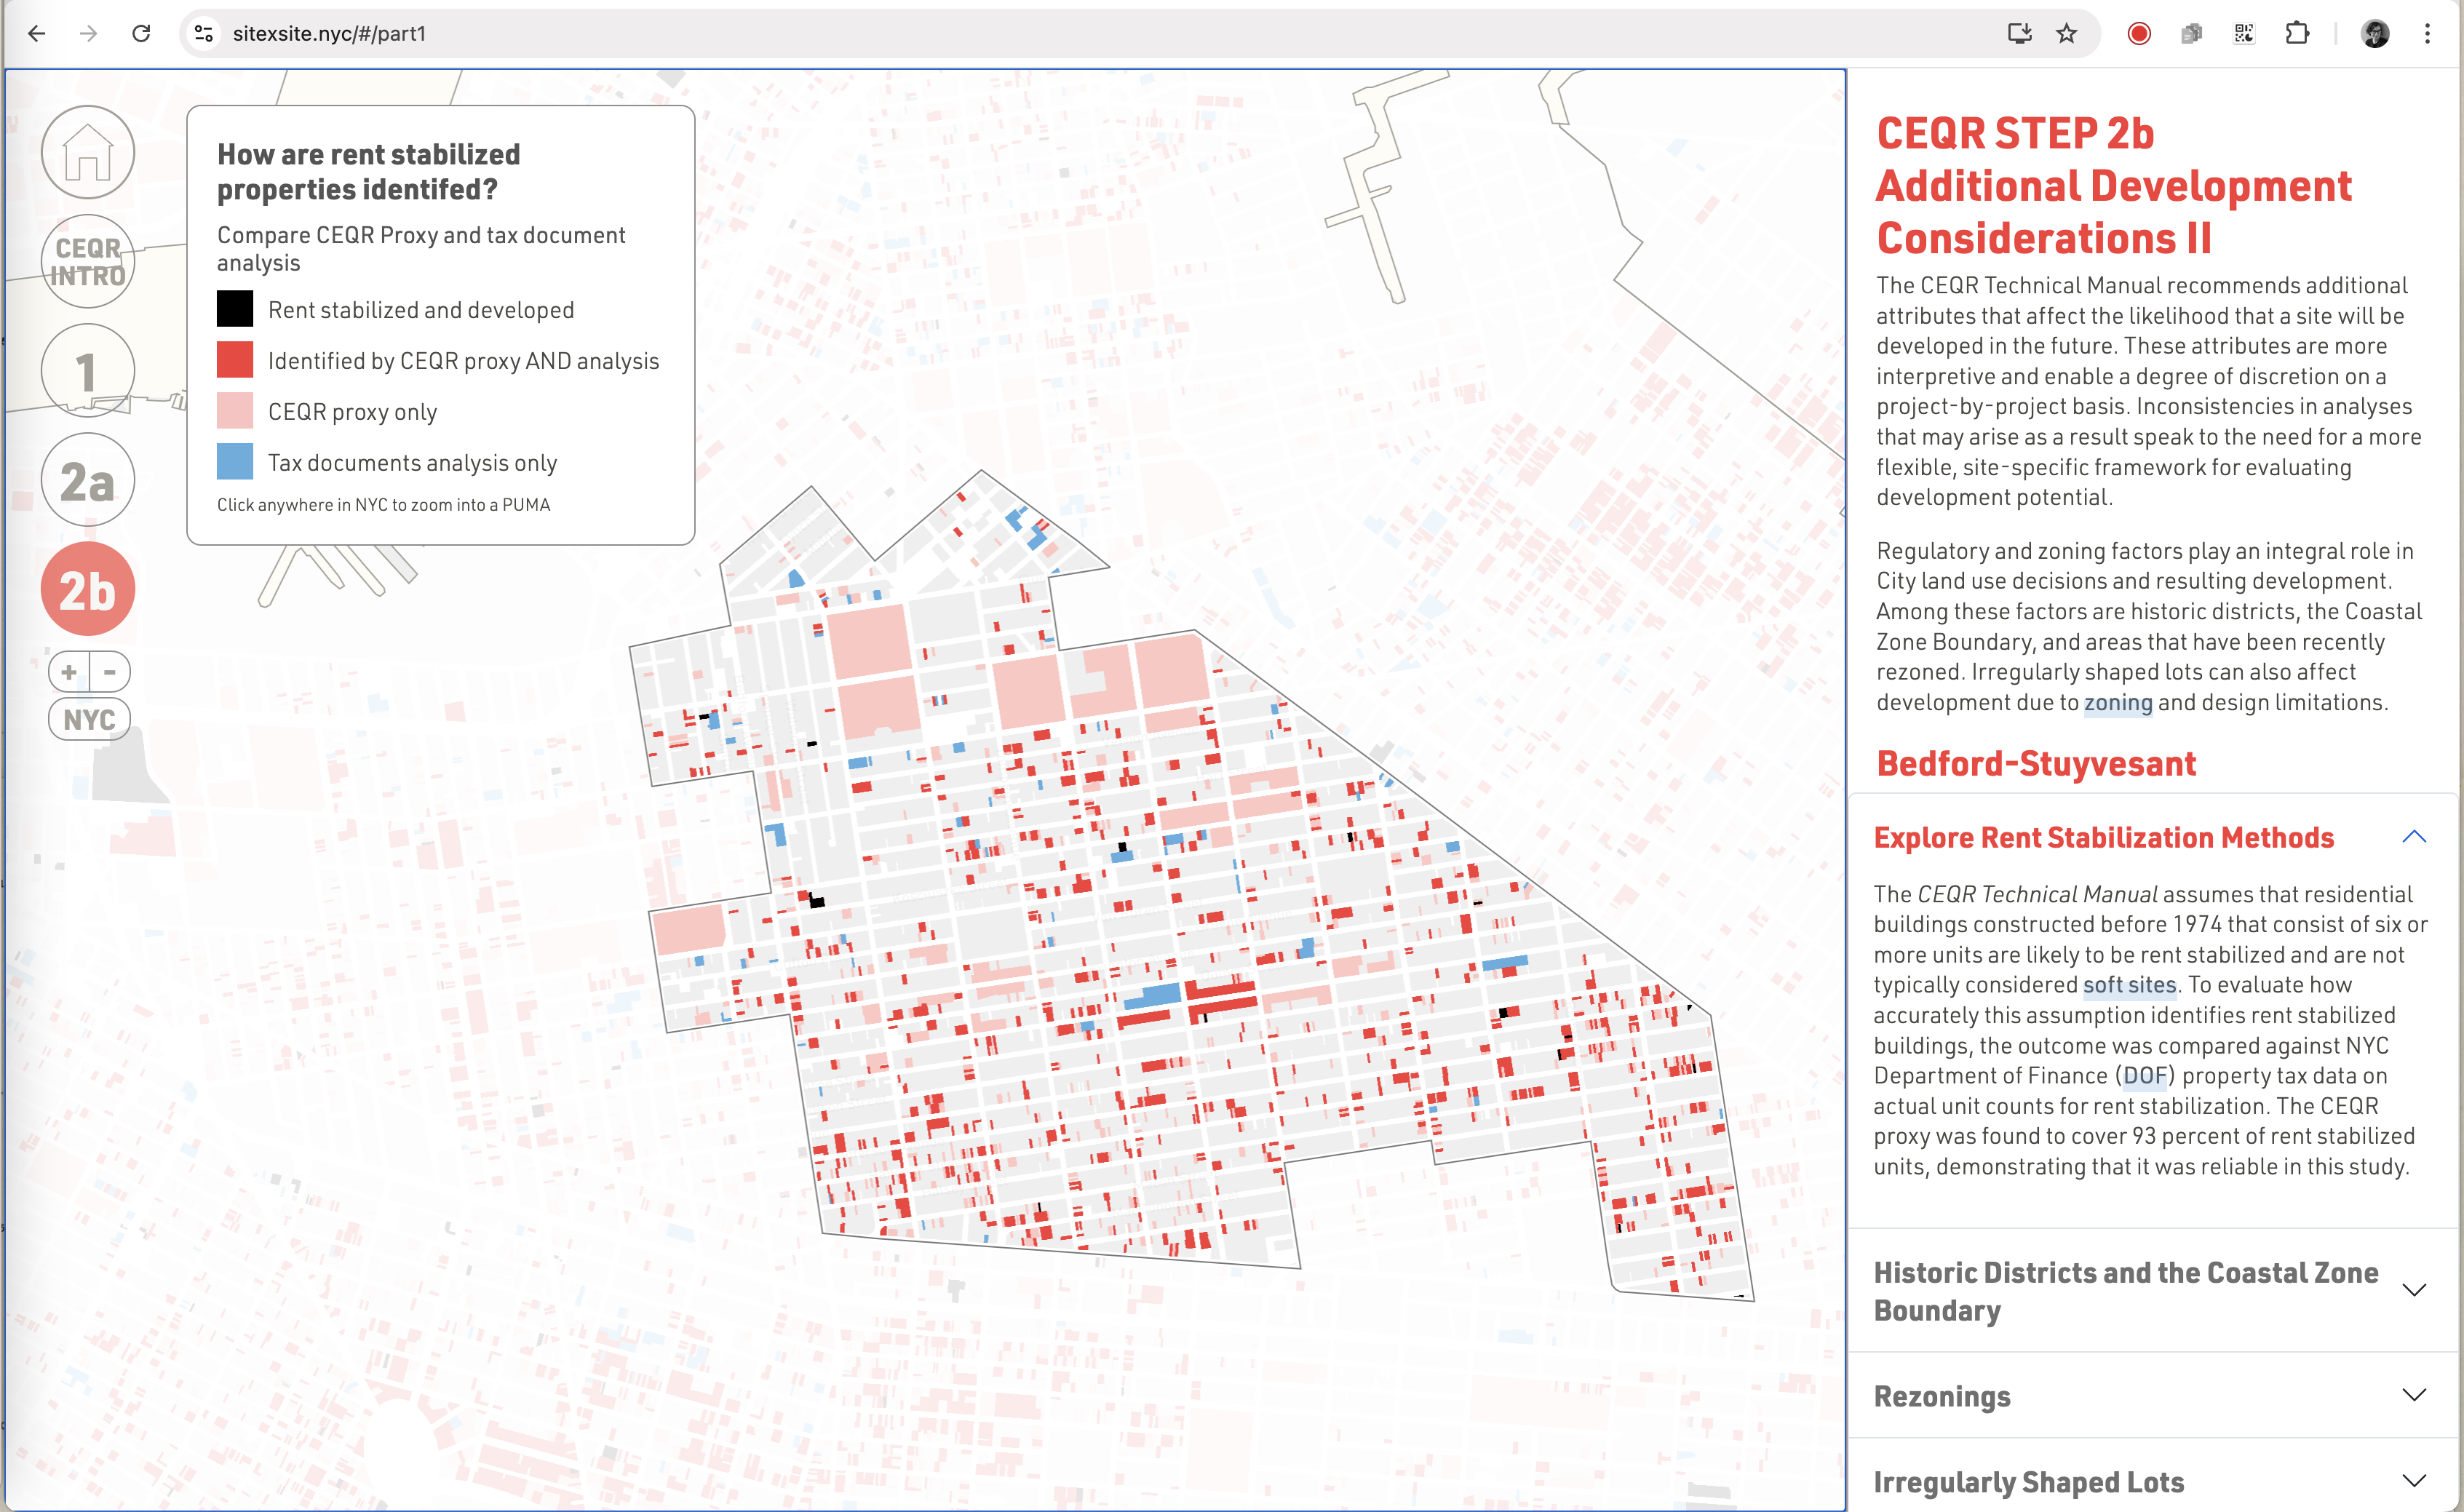
Task: Bookmark this page with the star
Action: (x=2067, y=33)
